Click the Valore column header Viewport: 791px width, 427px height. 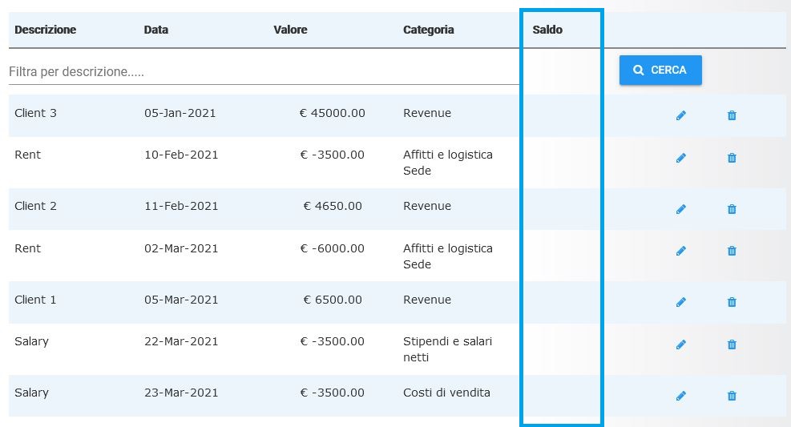290,30
